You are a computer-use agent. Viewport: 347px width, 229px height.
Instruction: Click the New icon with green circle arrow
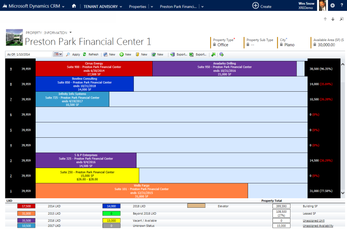pos(122,55)
